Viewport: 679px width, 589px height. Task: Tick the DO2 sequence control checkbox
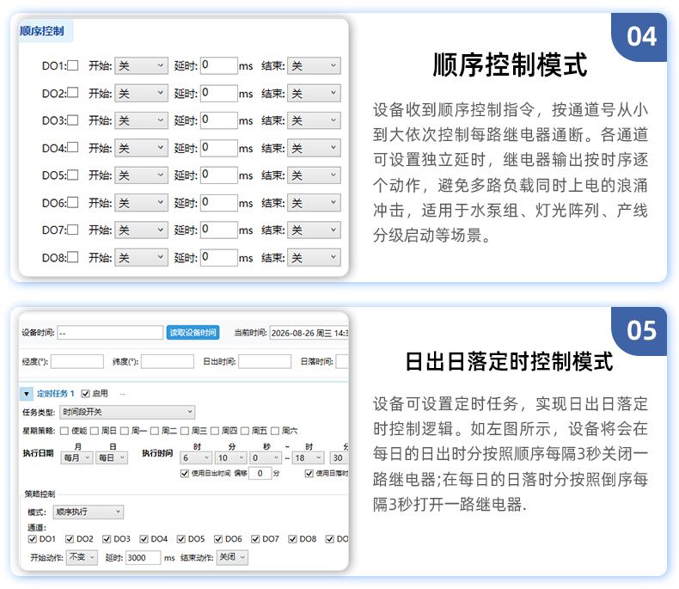[73, 93]
